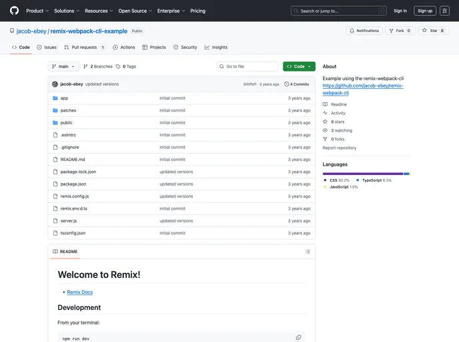Open remix.config.js file

point(74,196)
